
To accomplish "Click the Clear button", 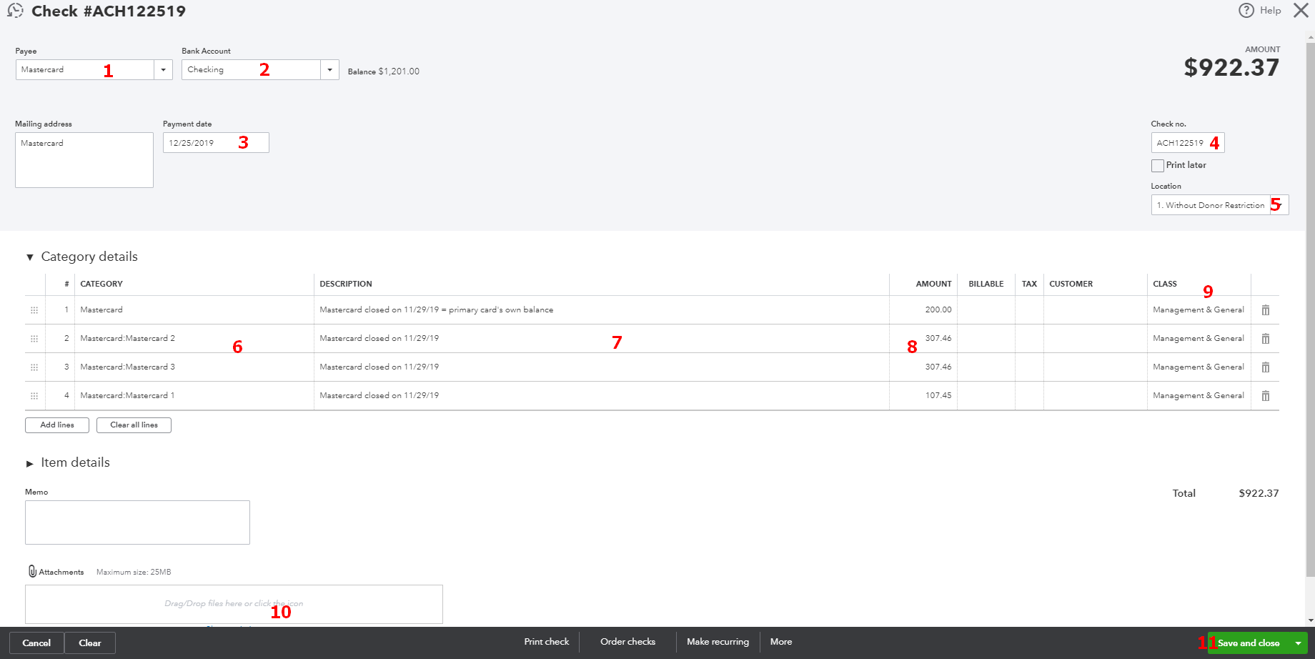I will (x=90, y=643).
